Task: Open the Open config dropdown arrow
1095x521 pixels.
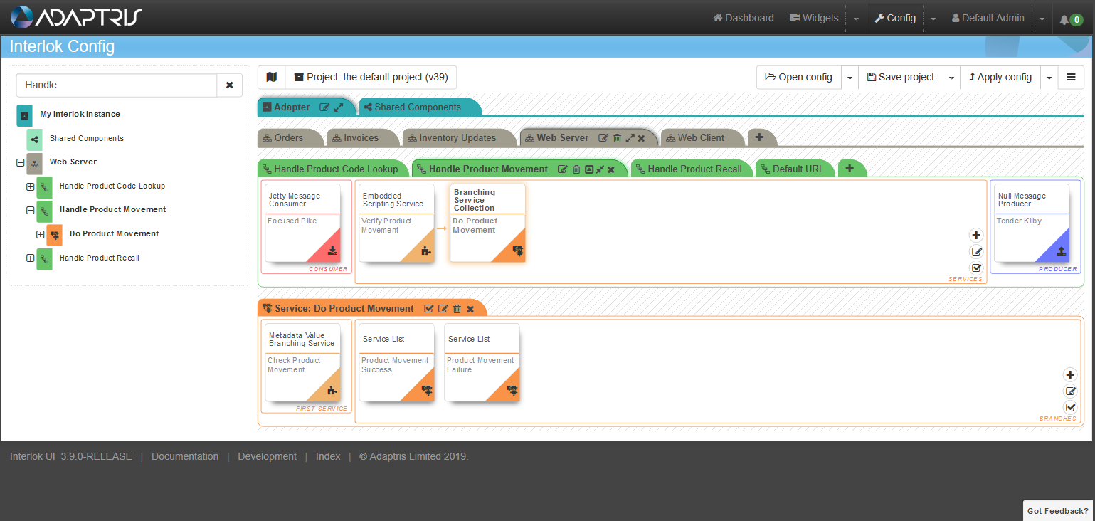Action: (x=850, y=77)
